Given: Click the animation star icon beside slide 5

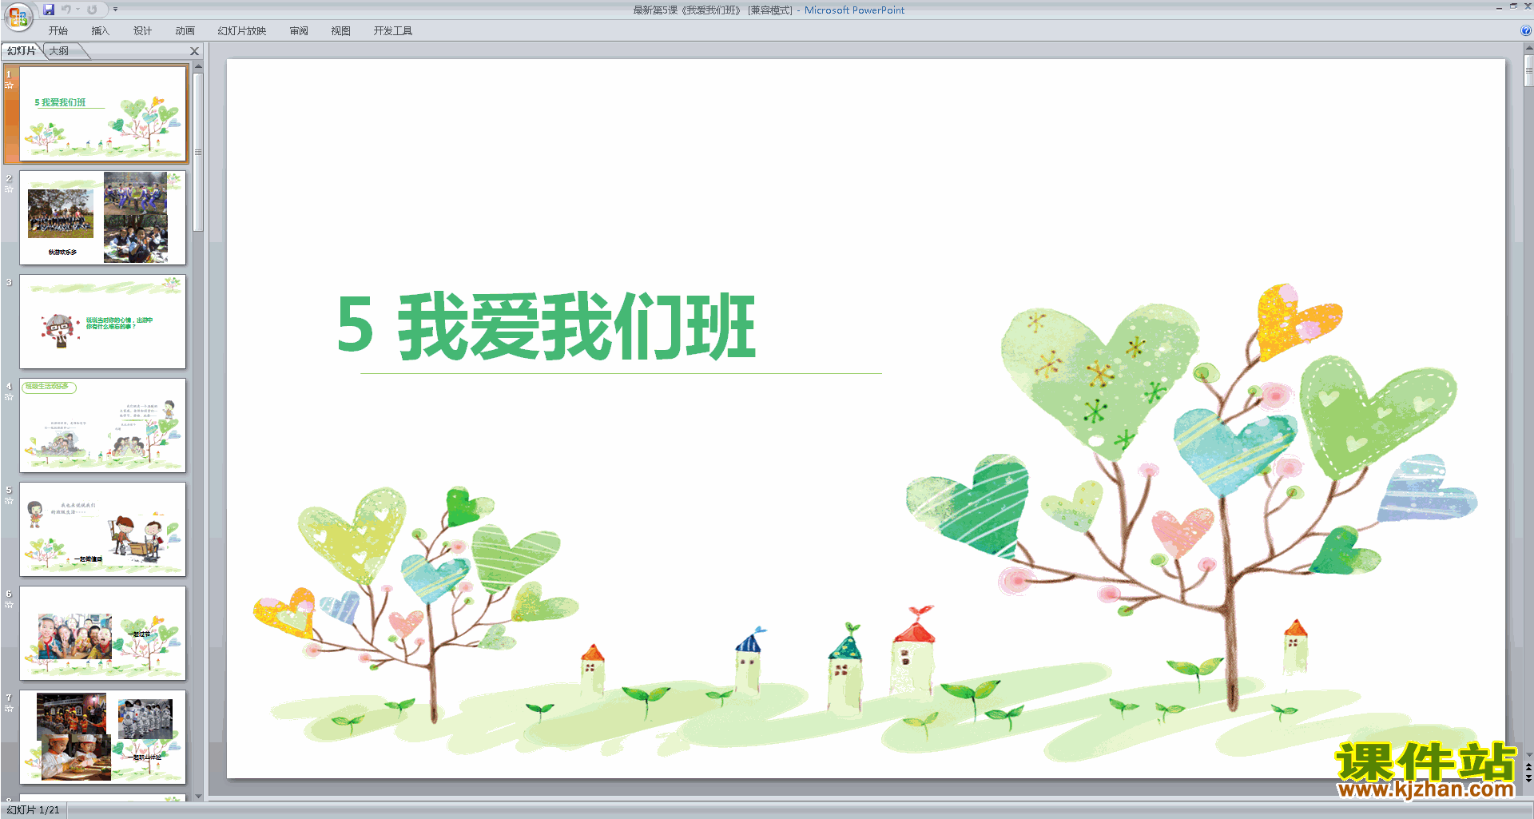Looking at the screenshot, I should coord(10,501).
